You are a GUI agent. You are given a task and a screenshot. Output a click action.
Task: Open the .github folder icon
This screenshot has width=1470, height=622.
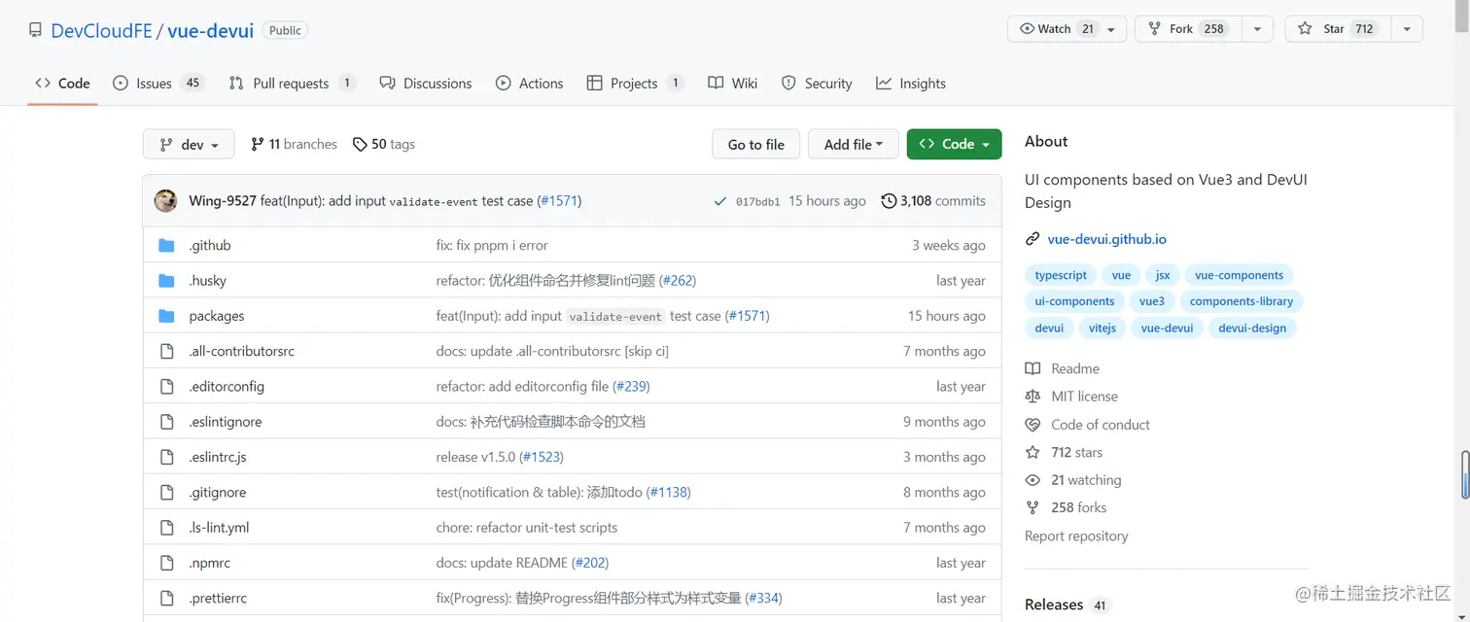pyautogui.click(x=166, y=245)
